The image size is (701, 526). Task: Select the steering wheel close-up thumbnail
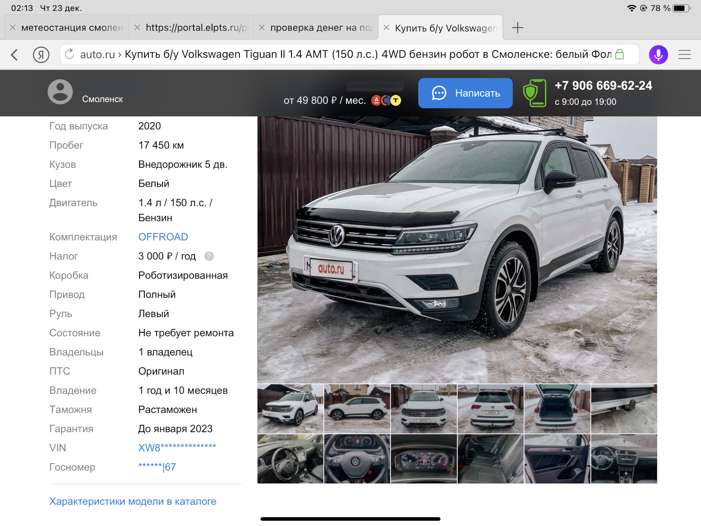pyautogui.click(x=357, y=459)
